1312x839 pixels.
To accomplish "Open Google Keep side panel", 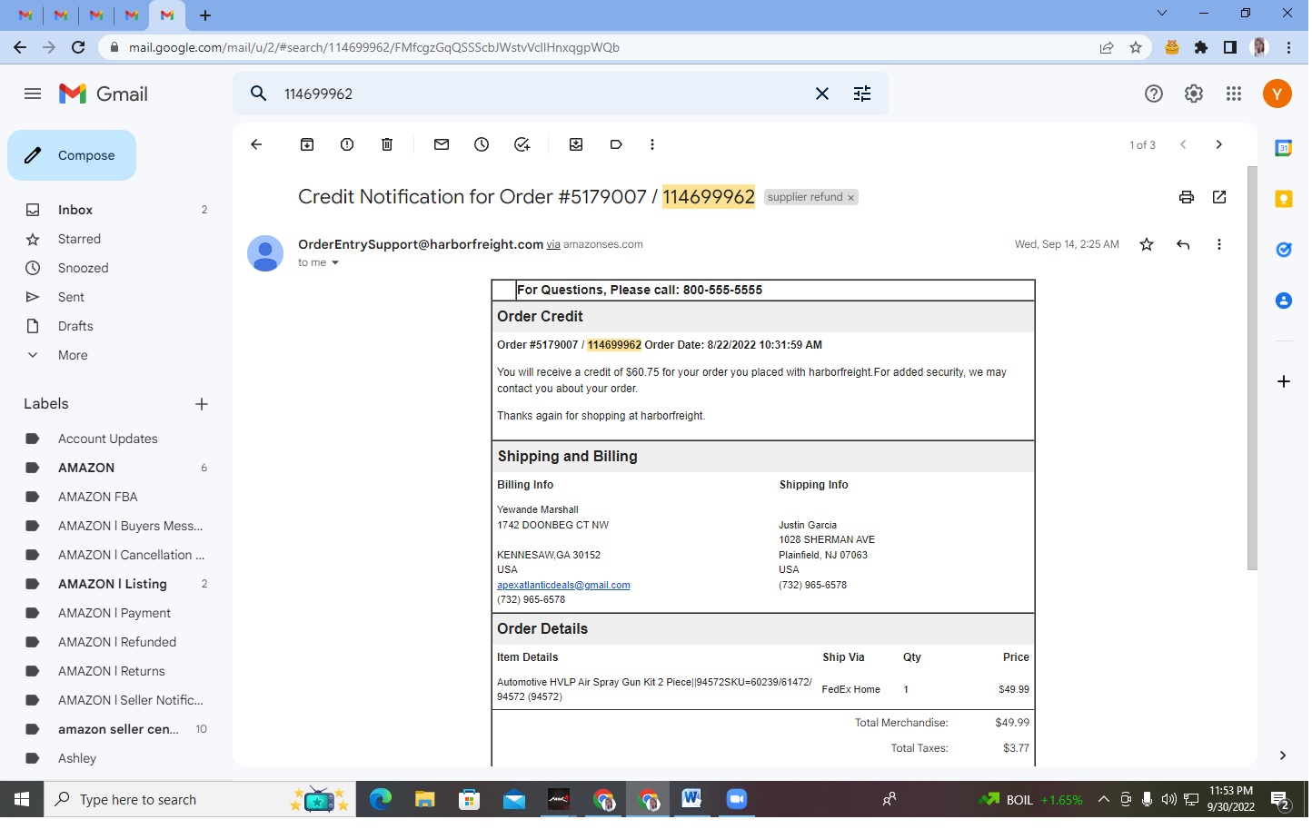I will coord(1284,199).
